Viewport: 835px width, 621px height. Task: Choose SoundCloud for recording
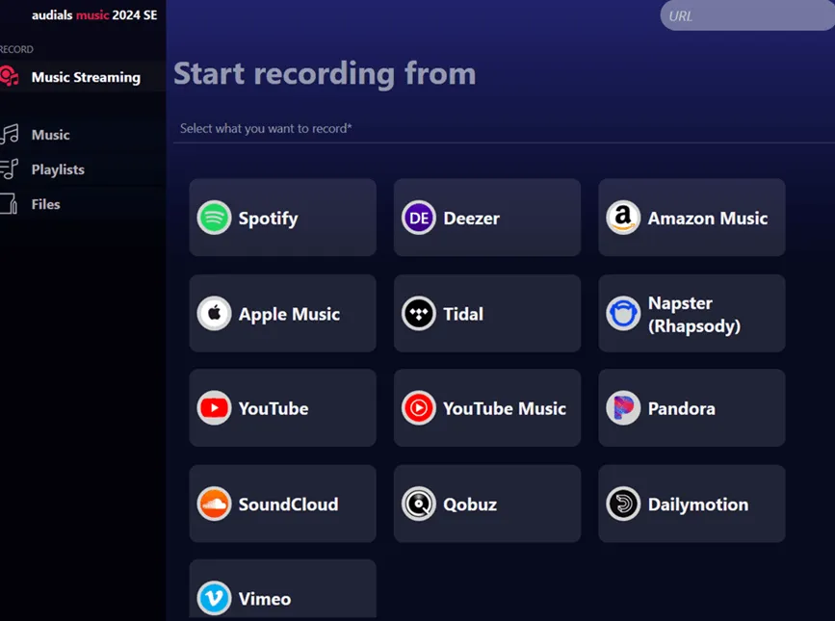click(281, 504)
